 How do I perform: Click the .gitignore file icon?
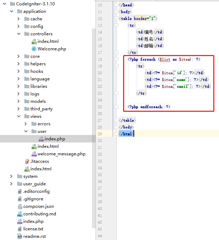click(x=20, y=199)
